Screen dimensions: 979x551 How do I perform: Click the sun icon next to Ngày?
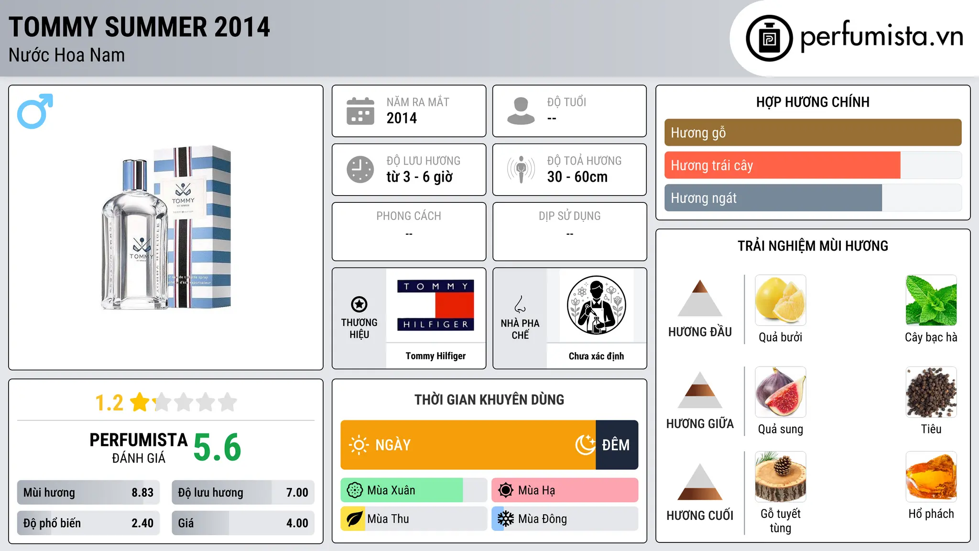coord(359,445)
